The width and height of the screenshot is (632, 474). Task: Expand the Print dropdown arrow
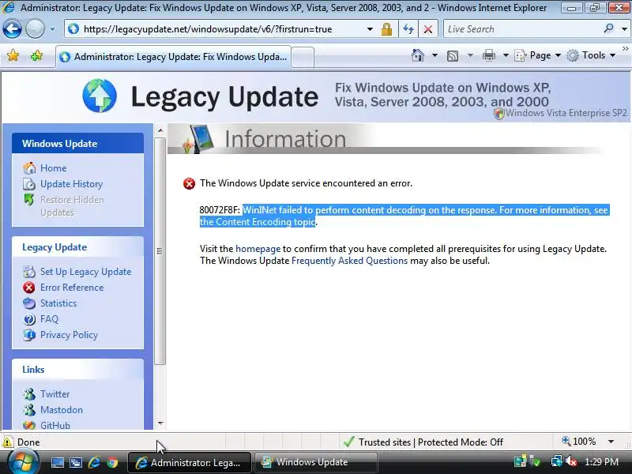pyautogui.click(x=506, y=55)
